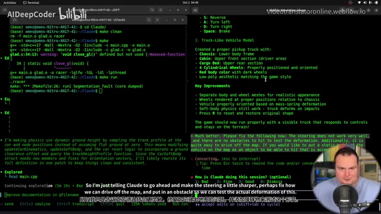The width and height of the screenshot is (381, 214).
Task: Click the ~/Claude terminal title bar text
Action: click(x=98, y=20)
